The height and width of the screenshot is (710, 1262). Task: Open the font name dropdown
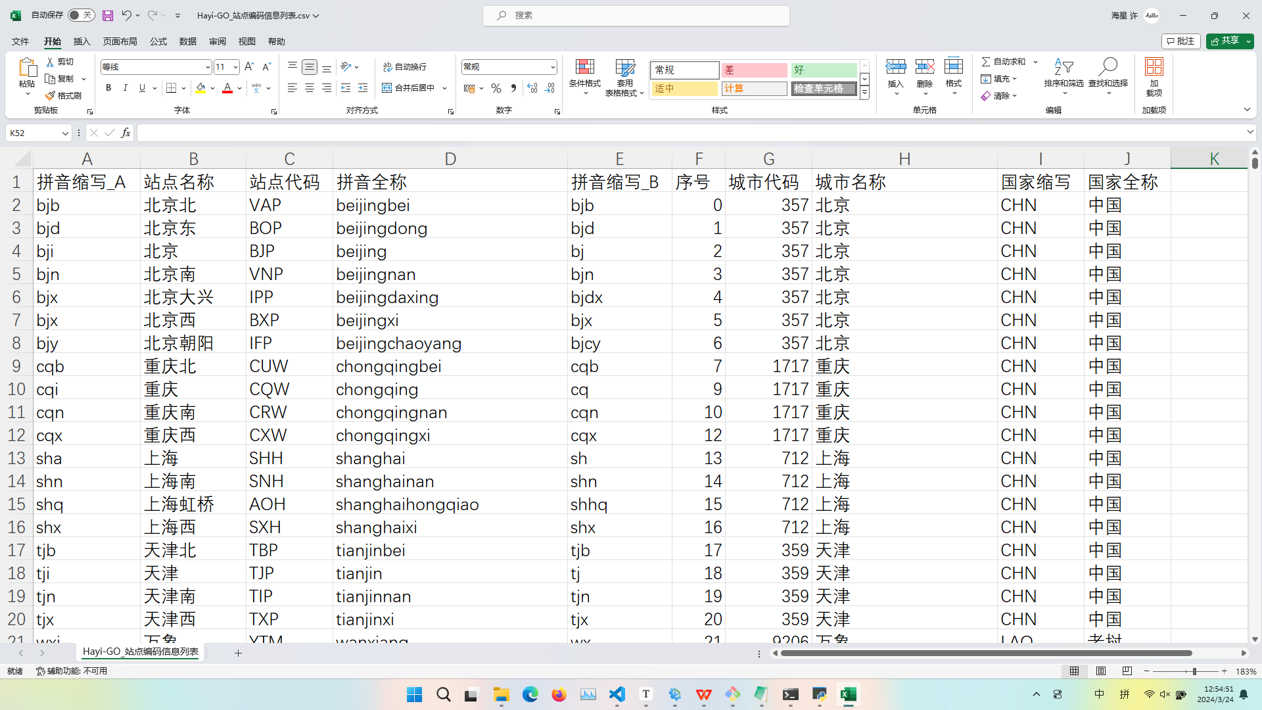pyautogui.click(x=208, y=67)
